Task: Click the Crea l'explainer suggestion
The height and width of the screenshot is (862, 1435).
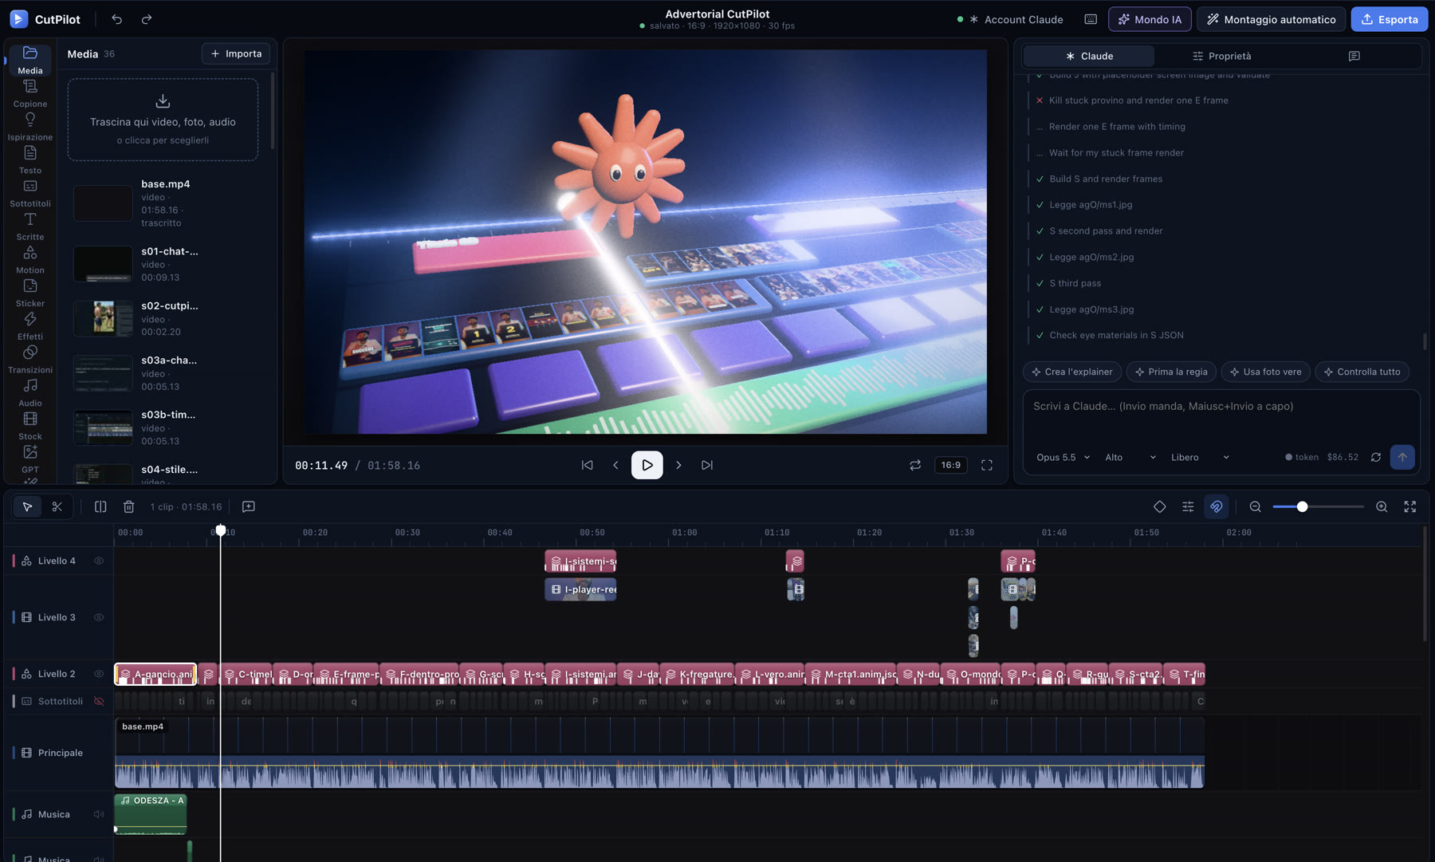Action: (1071, 372)
